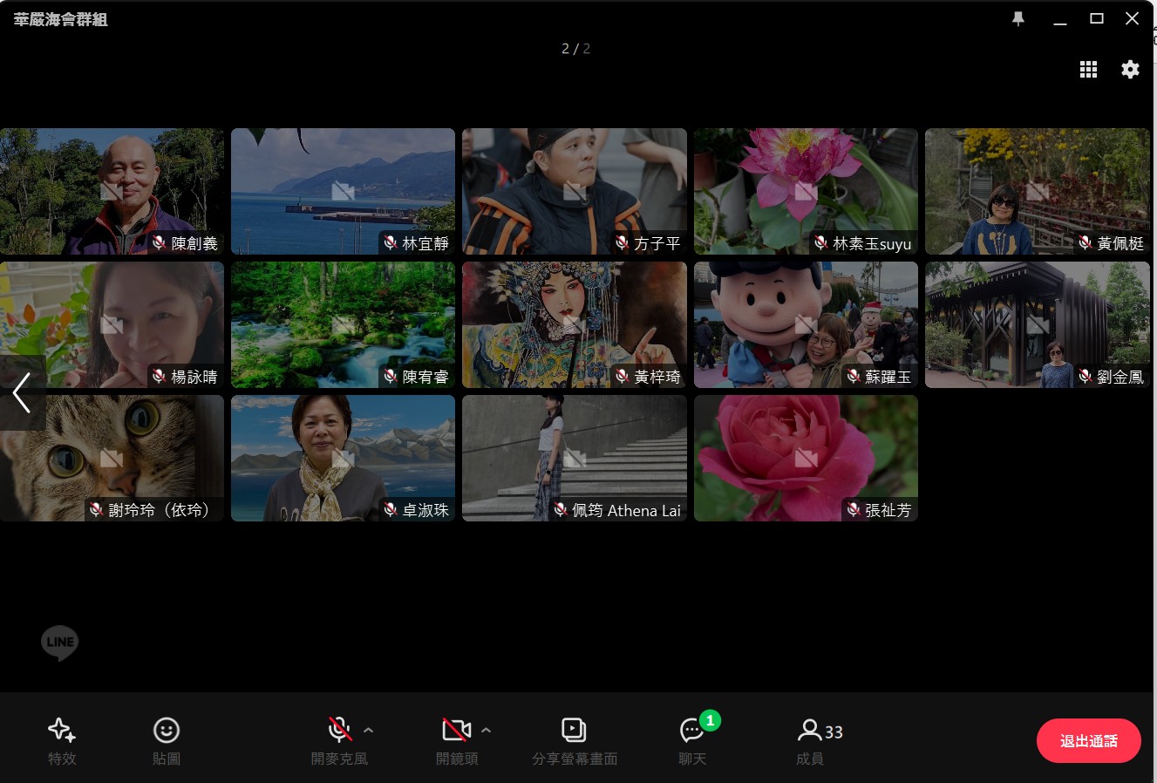This screenshot has height=783, width=1157.
Task: Open the members (成員) list icon
Action: tap(810, 731)
